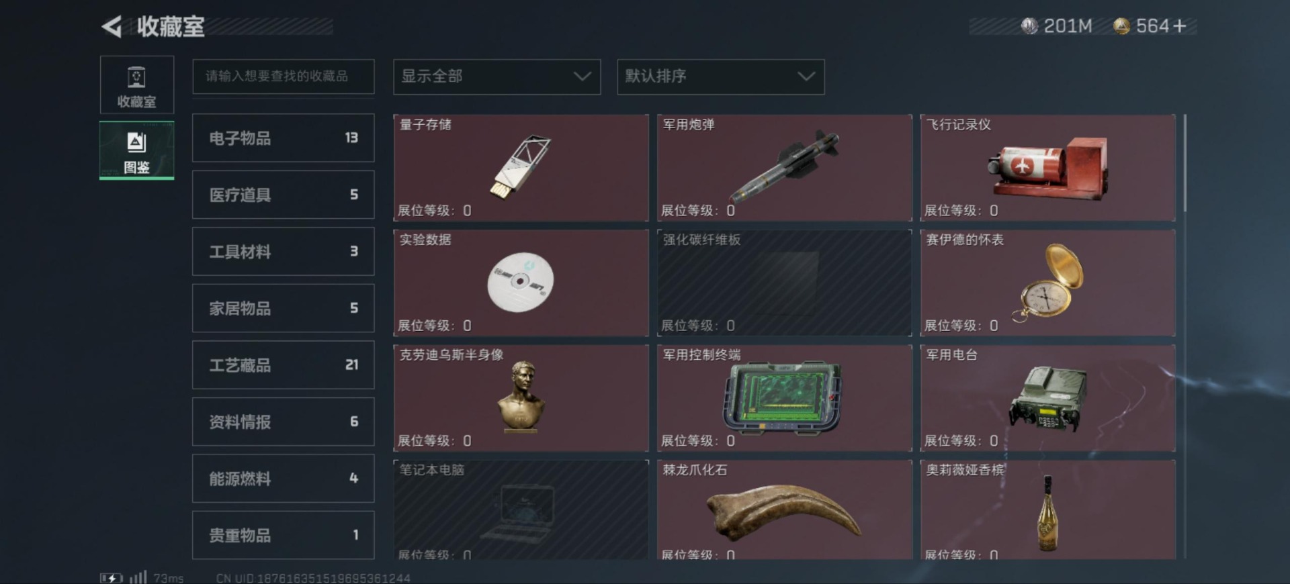Open the 资料情报 category
1290x584 pixels.
pos(283,422)
